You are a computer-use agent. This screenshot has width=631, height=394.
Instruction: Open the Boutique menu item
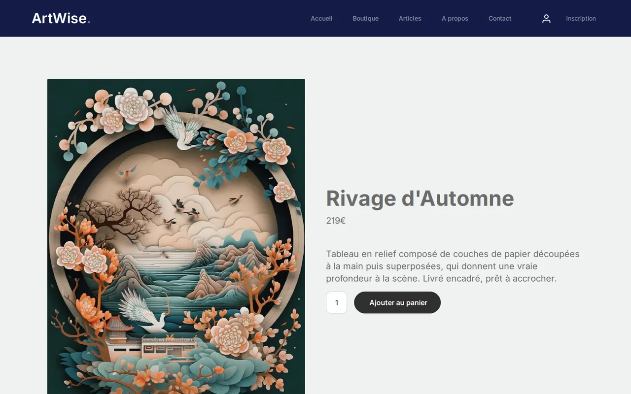[x=366, y=18]
